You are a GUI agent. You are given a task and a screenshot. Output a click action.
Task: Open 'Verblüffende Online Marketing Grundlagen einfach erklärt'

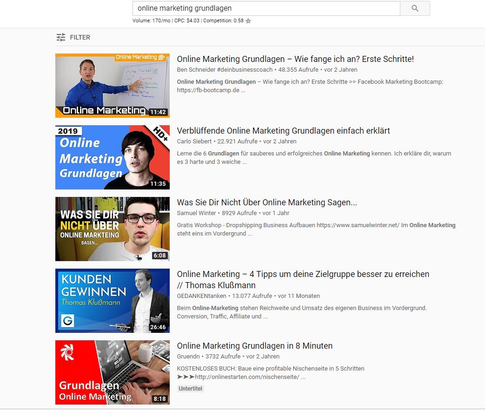[x=283, y=131]
